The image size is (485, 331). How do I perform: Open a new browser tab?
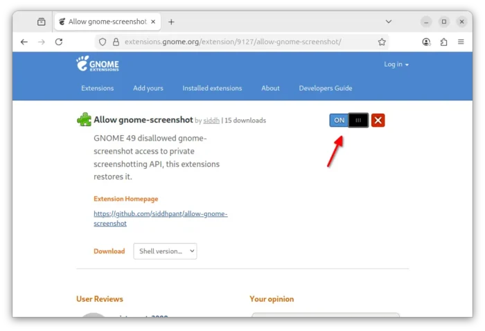click(x=171, y=21)
